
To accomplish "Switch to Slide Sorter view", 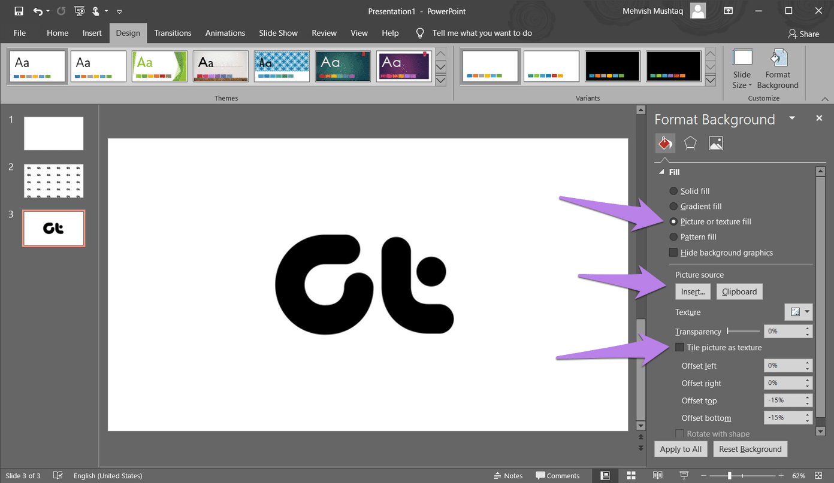I will pos(631,476).
